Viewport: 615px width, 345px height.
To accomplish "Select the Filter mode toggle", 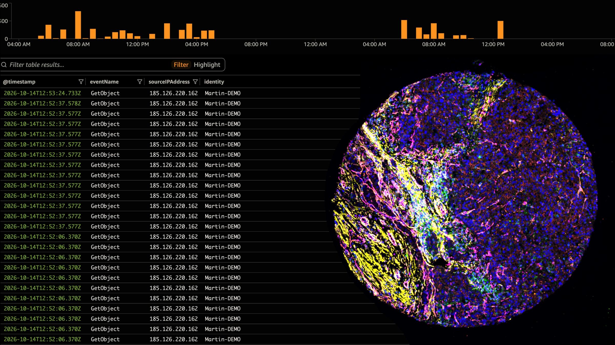I will [181, 65].
